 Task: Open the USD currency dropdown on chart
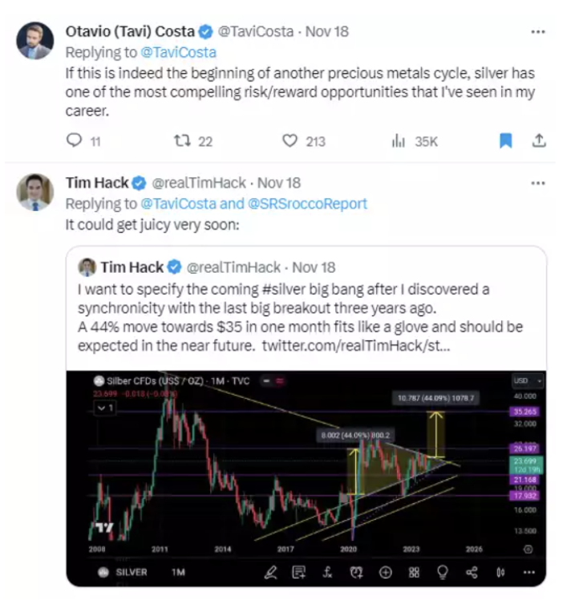click(528, 380)
